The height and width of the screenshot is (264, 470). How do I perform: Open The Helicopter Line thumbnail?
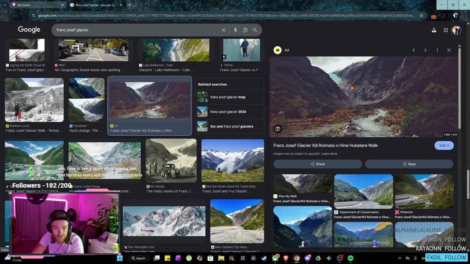click(x=164, y=221)
